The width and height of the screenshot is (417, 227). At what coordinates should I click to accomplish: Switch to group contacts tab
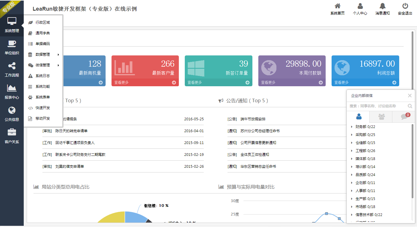click(381, 117)
